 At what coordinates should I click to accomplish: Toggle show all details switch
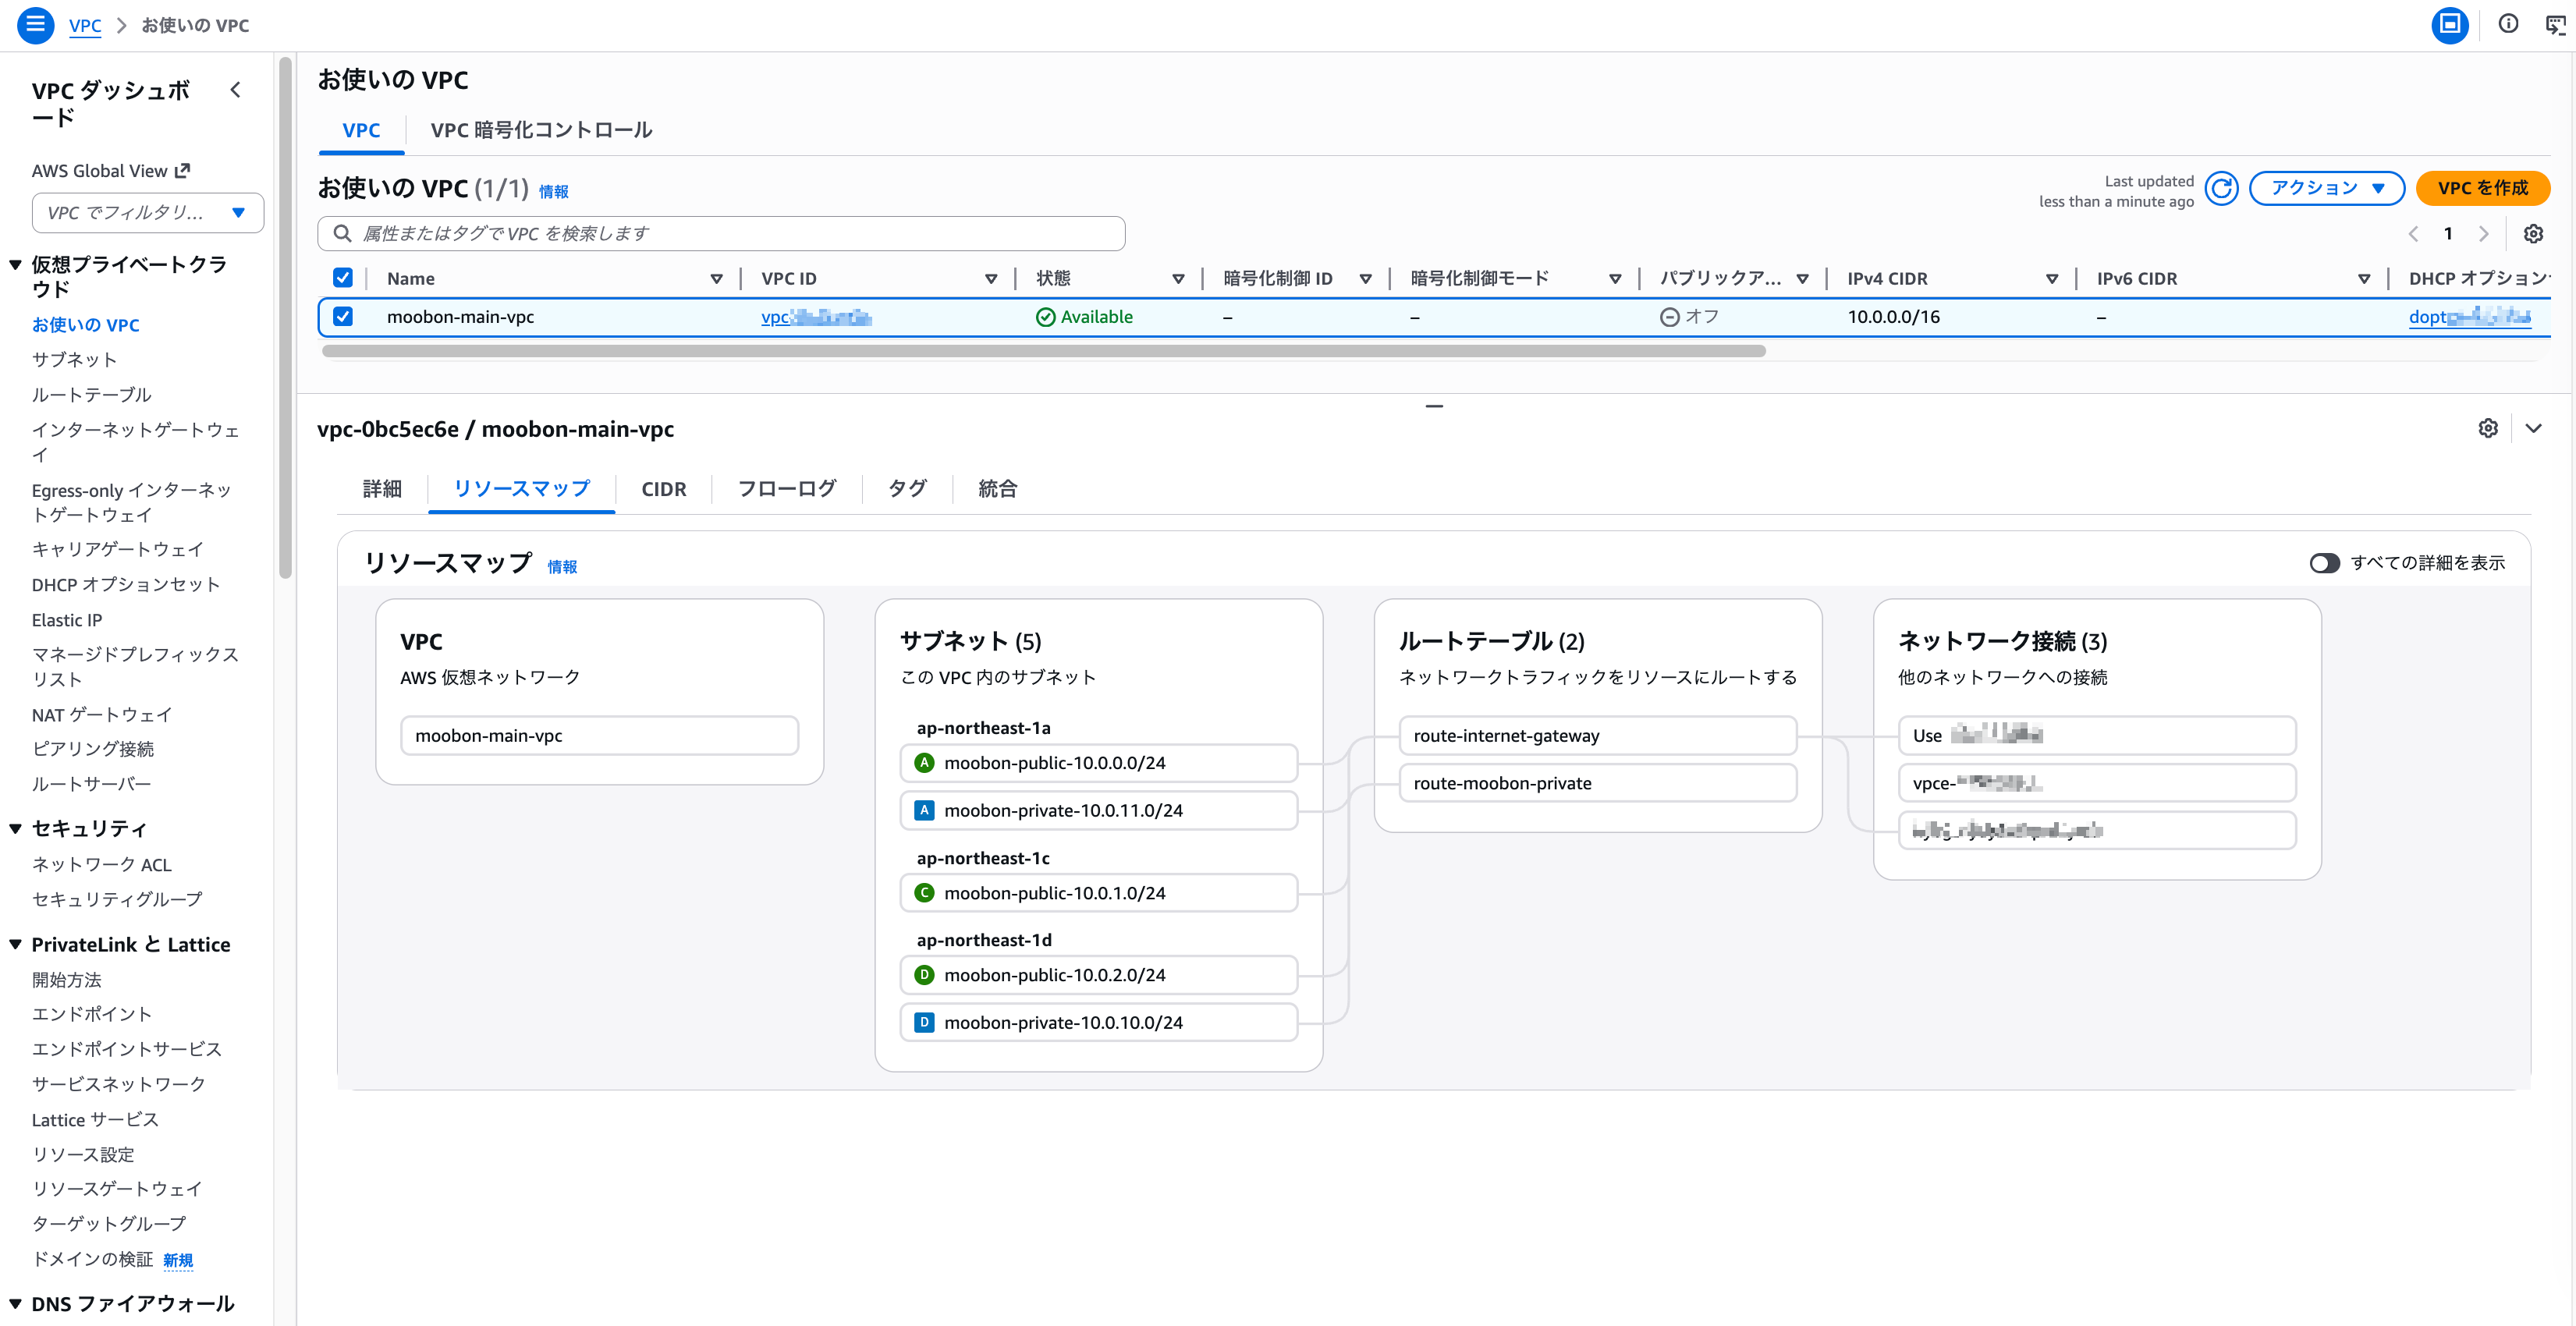2324,563
